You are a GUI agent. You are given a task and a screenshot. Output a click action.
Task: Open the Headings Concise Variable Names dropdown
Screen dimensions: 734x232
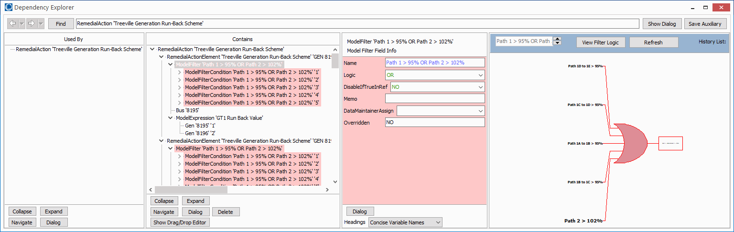[x=438, y=222]
